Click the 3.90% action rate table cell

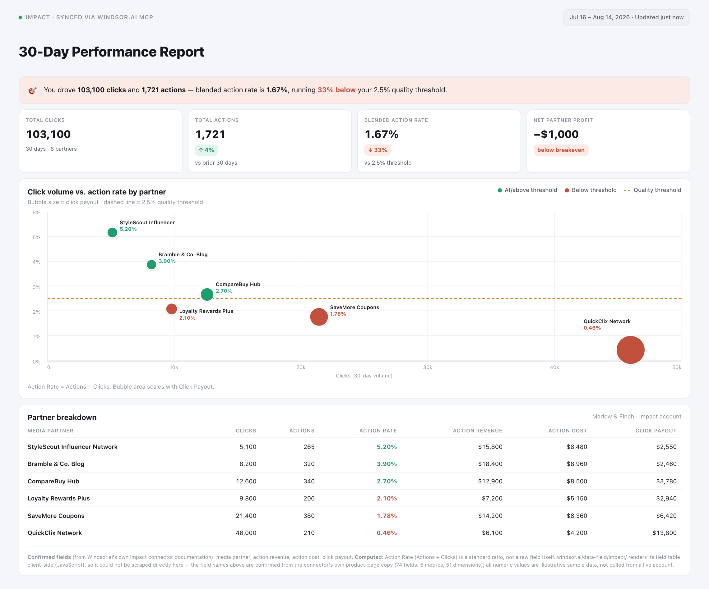[x=387, y=464]
